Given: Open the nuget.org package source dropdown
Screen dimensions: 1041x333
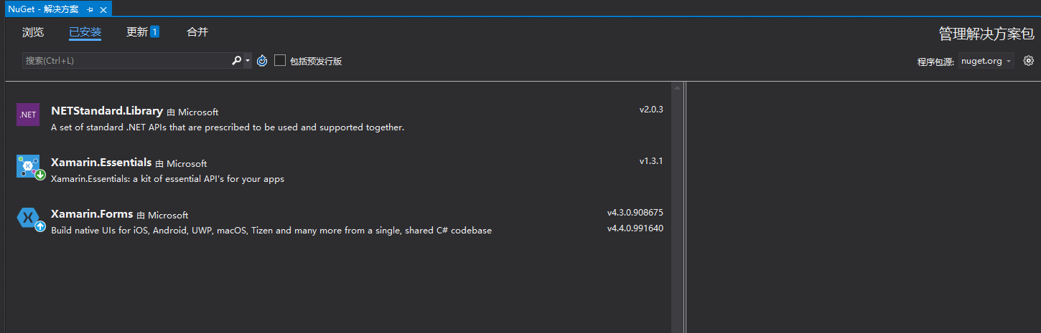Looking at the screenshot, I should click(986, 61).
